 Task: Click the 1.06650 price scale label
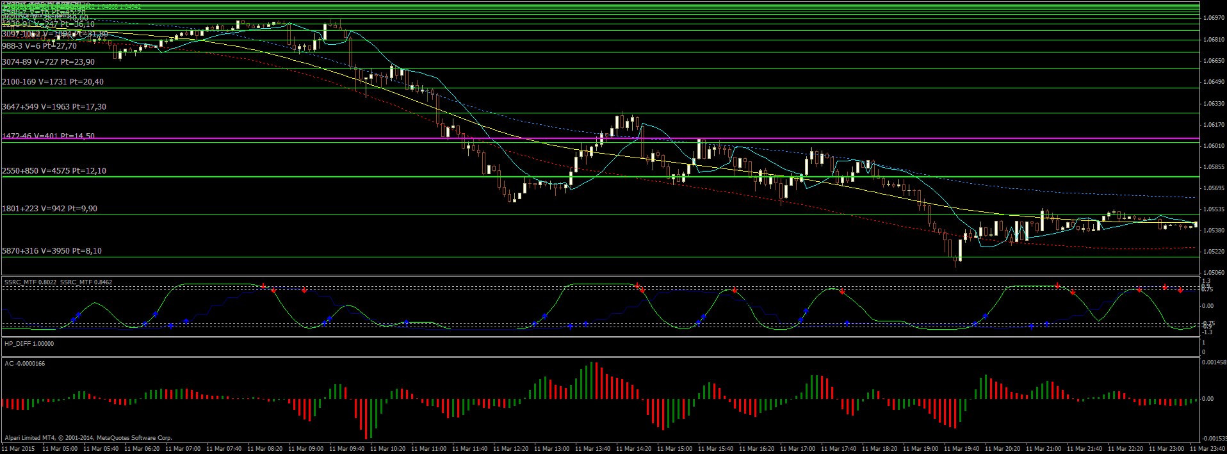point(1214,61)
